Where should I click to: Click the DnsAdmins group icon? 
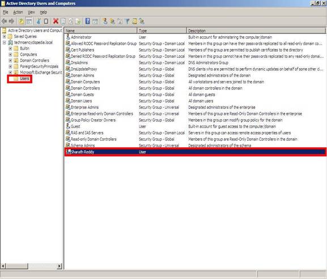68,62
